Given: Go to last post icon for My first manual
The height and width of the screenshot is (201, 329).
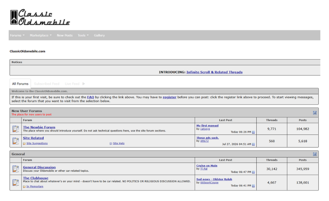Looking at the screenshot, I should (x=253, y=132).
